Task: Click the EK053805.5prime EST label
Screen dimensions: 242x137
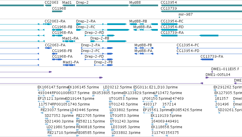Action: point(108,93)
